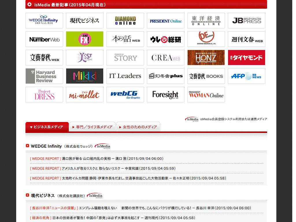This screenshot has width=296, height=222.
Task: Open the Foresight logo tile
Action: click(166, 95)
